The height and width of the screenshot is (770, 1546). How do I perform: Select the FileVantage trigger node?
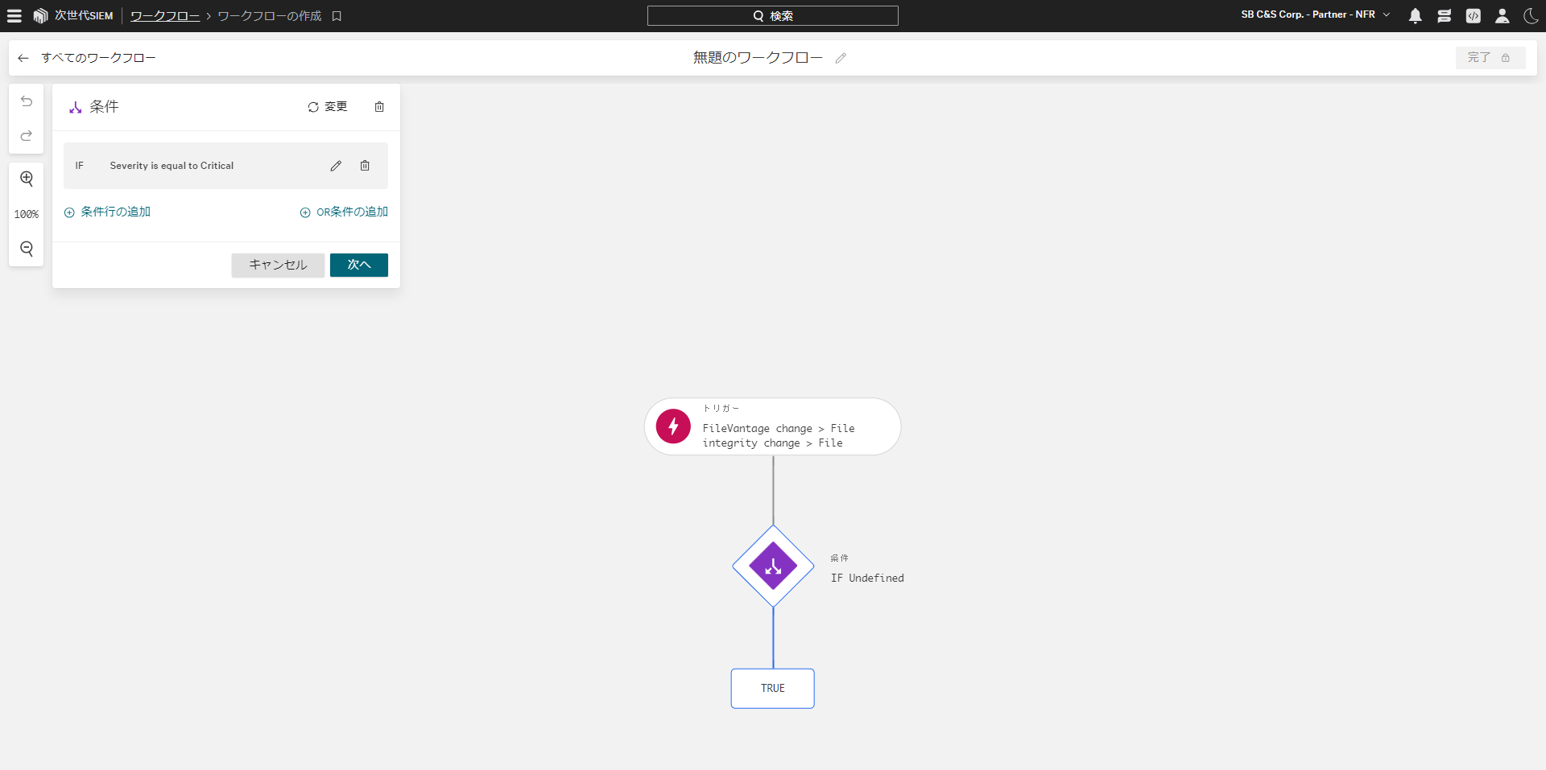[772, 426]
